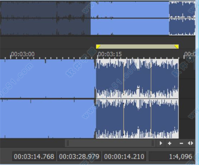Click the zoom out time minus button
Image resolution: width=199 pixels, height=165 pixels.
[181, 143]
